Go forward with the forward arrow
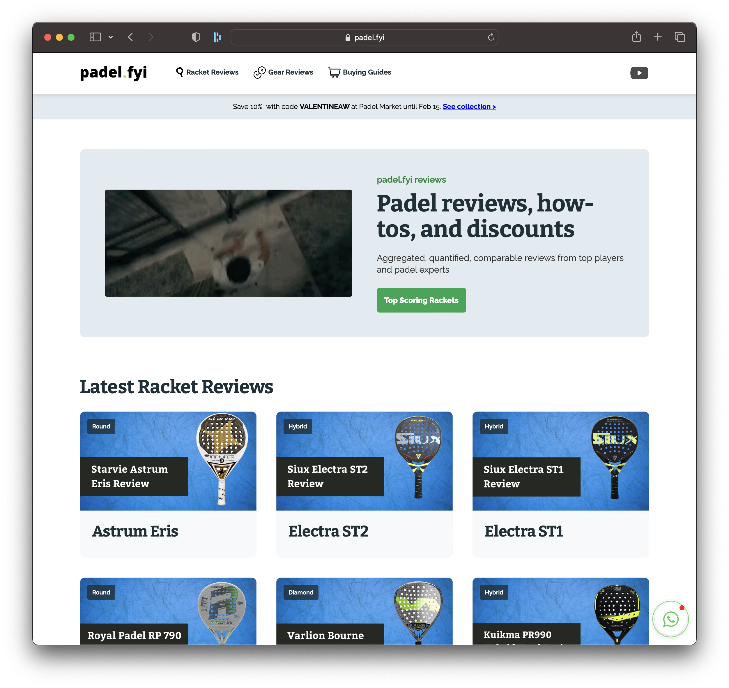 [151, 37]
